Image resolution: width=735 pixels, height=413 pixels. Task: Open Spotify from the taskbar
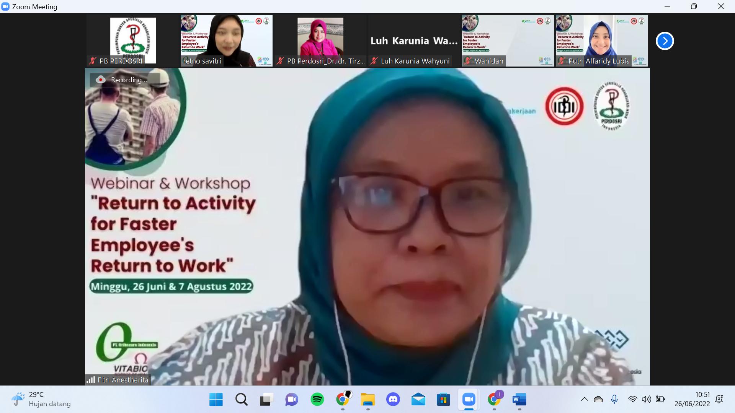pos(317,400)
